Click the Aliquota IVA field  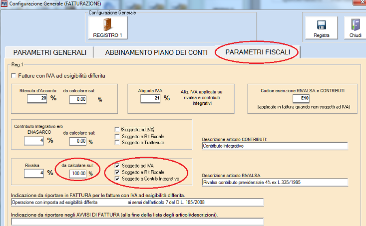coord(150,98)
